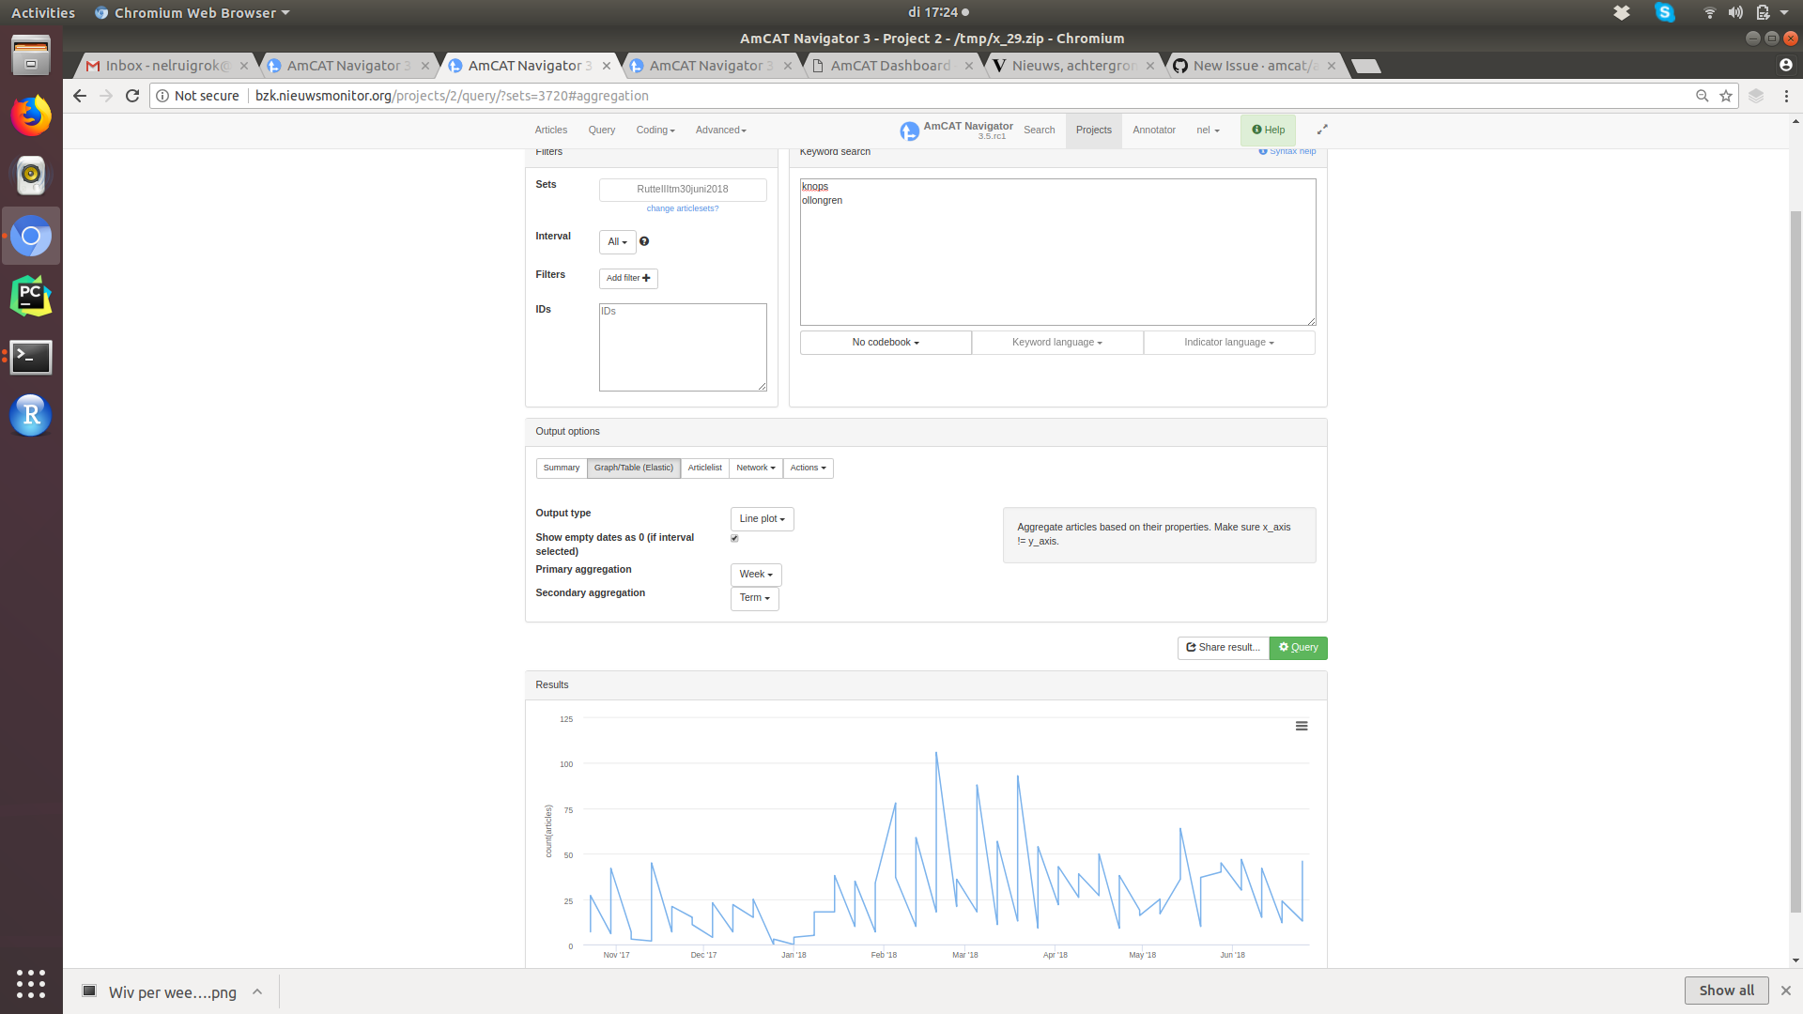Click the Skype tray icon

click(x=1665, y=12)
